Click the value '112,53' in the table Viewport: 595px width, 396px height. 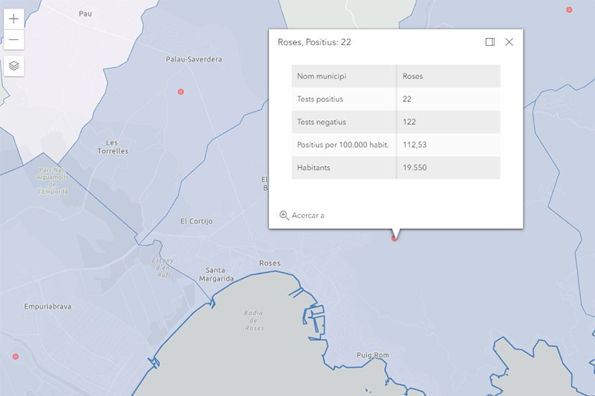(415, 145)
